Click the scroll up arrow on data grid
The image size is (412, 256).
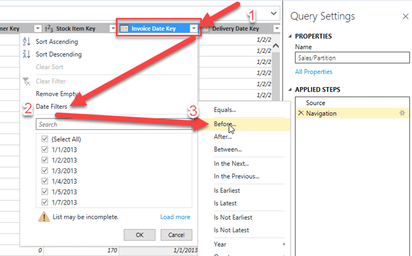(276, 46)
